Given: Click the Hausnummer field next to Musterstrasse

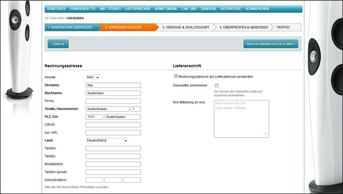Looking at the screenshot, I should point(135,109).
